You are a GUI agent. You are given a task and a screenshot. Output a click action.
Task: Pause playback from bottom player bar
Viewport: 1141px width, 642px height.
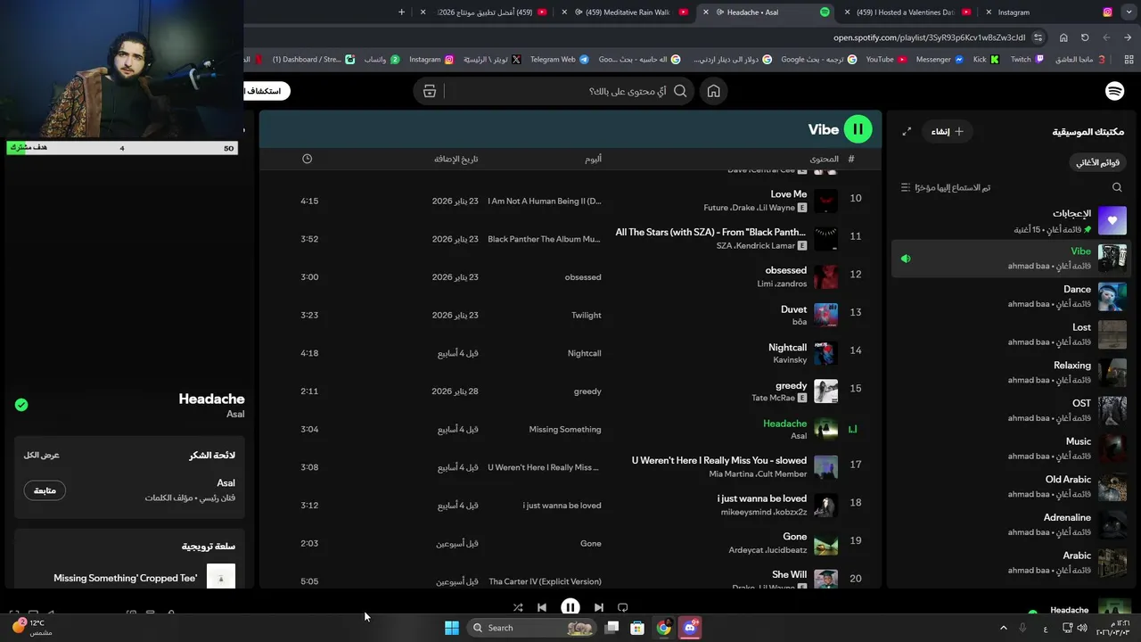pyautogui.click(x=570, y=607)
